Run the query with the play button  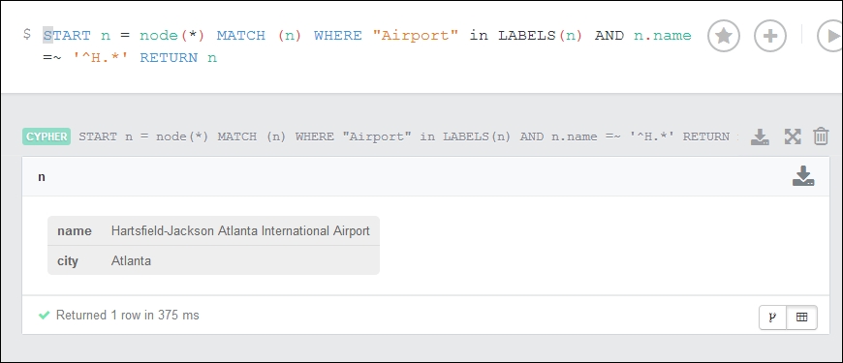pos(829,36)
